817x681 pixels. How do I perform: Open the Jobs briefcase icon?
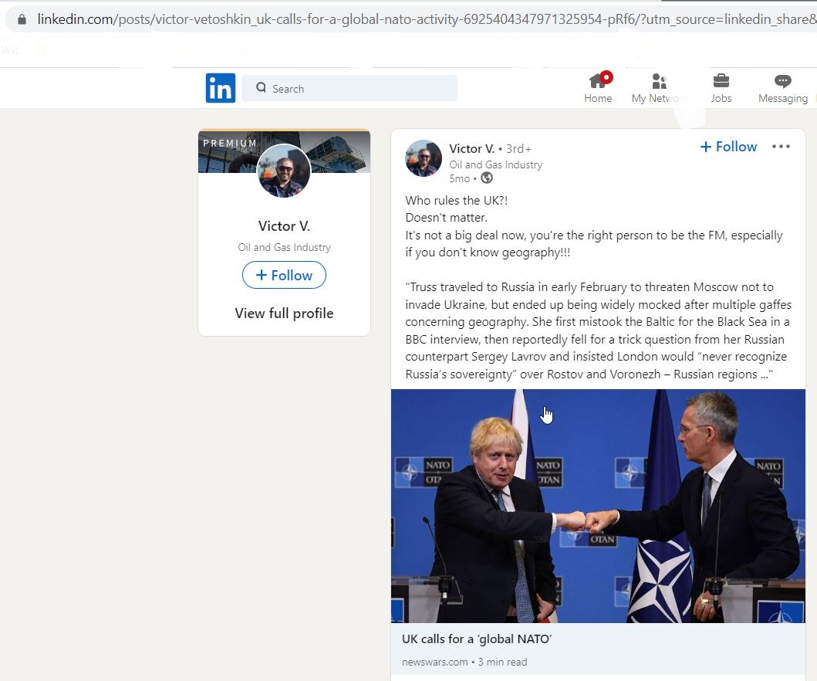[721, 81]
